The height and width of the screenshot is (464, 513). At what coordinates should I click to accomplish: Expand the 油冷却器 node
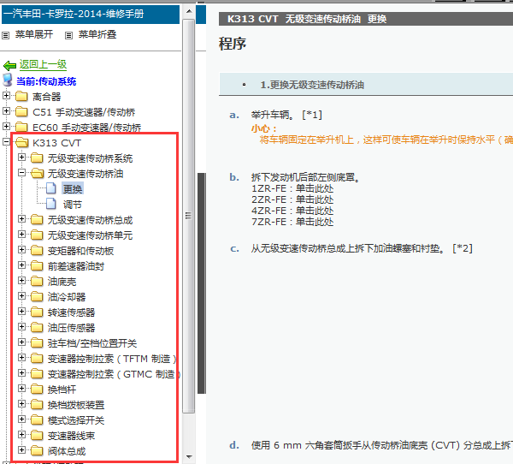click(x=21, y=296)
